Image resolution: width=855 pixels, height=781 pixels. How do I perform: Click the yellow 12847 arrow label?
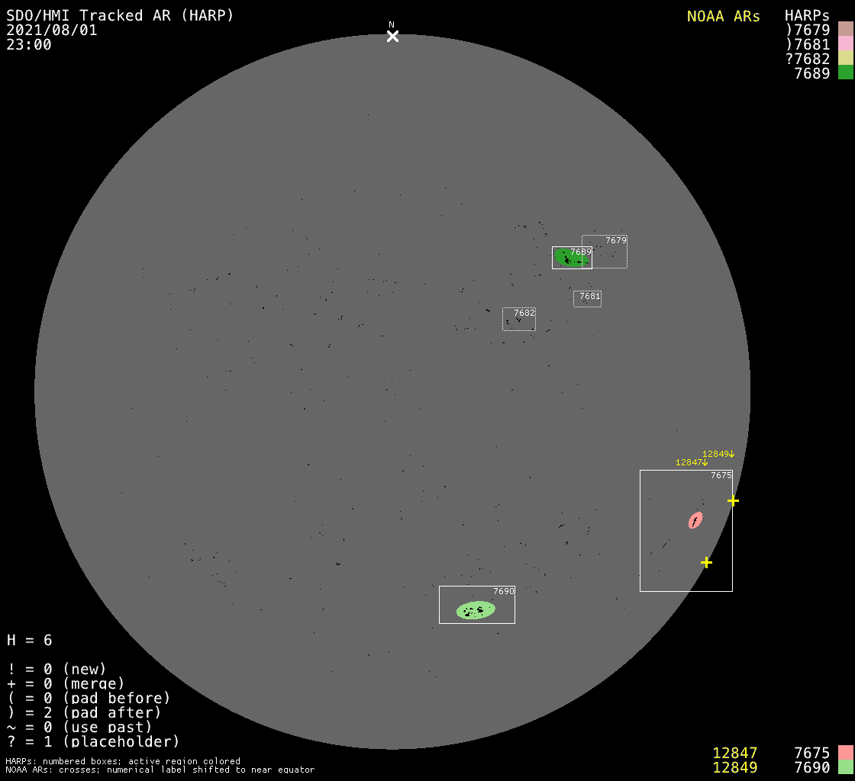point(692,462)
